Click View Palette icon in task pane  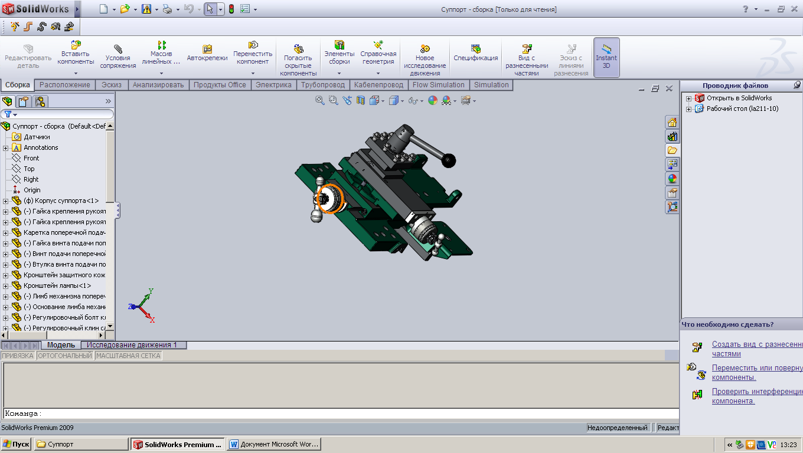coord(672,165)
